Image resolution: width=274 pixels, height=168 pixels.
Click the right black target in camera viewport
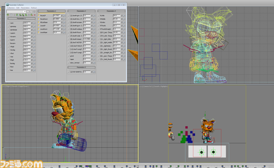tap(213, 152)
